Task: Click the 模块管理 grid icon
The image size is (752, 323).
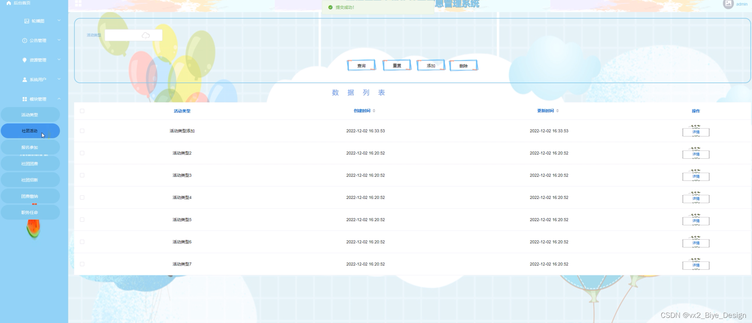Action: [25, 99]
